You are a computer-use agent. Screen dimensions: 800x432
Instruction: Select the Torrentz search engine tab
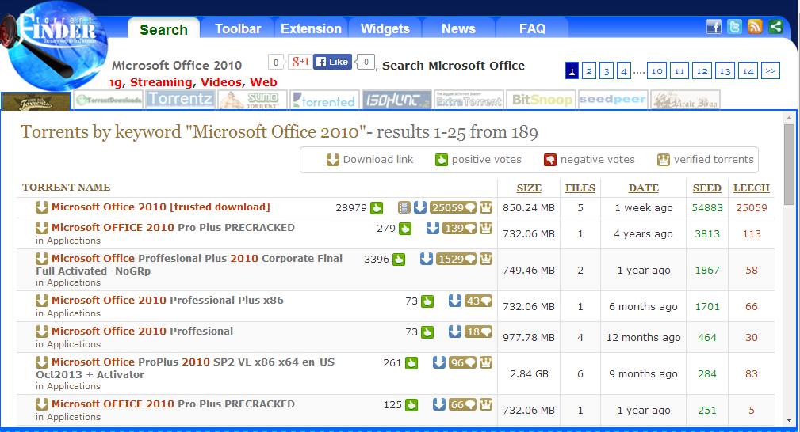tap(180, 100)
